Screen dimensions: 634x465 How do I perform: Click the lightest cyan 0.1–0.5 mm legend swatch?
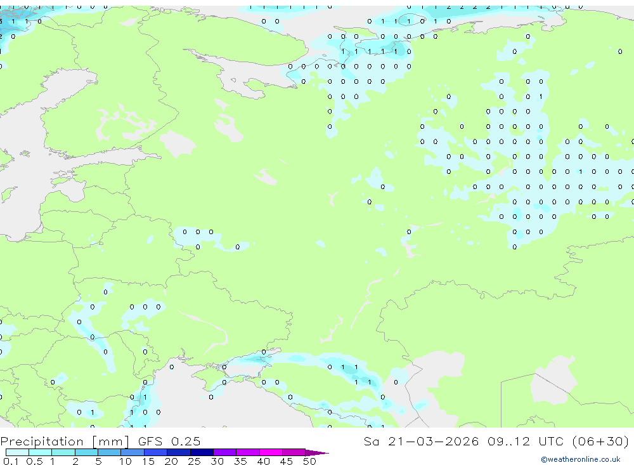pyautogui.click(x=17, y=452)
